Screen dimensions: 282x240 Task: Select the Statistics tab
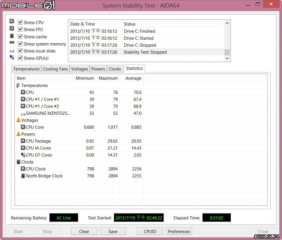point(134,68)
